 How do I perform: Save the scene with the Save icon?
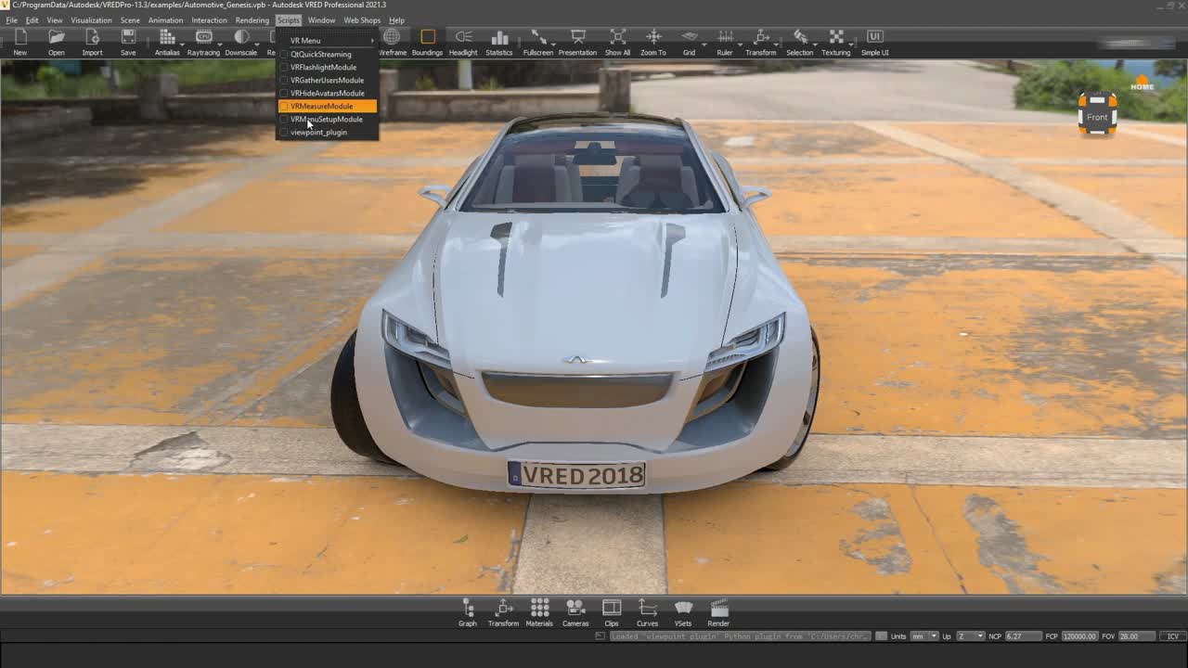[x=128, y=42]
